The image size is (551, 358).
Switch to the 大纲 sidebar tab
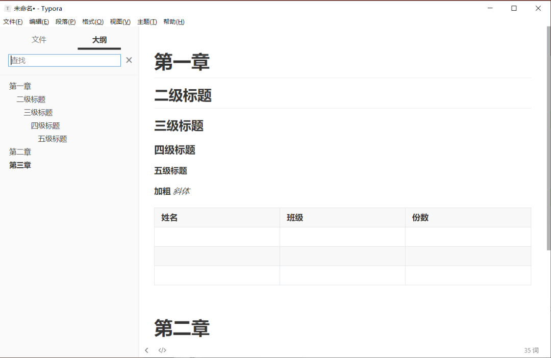click(99, 39)
